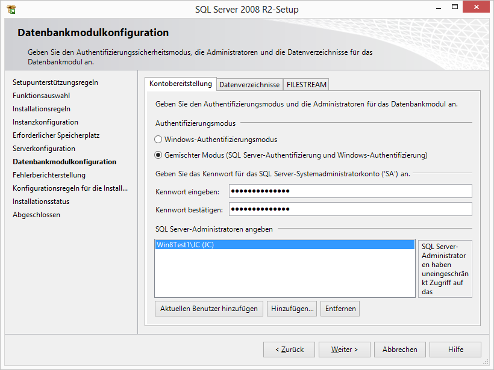
Task: Cancel setup with Abbrechen button
Action: (x=400, y=350)
